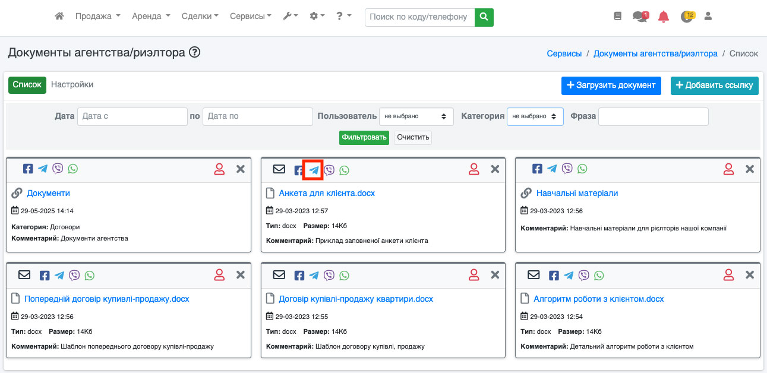Viewport: 767px width, 373px height.
Task: Open the notifications bell icon
Action: 664,17
